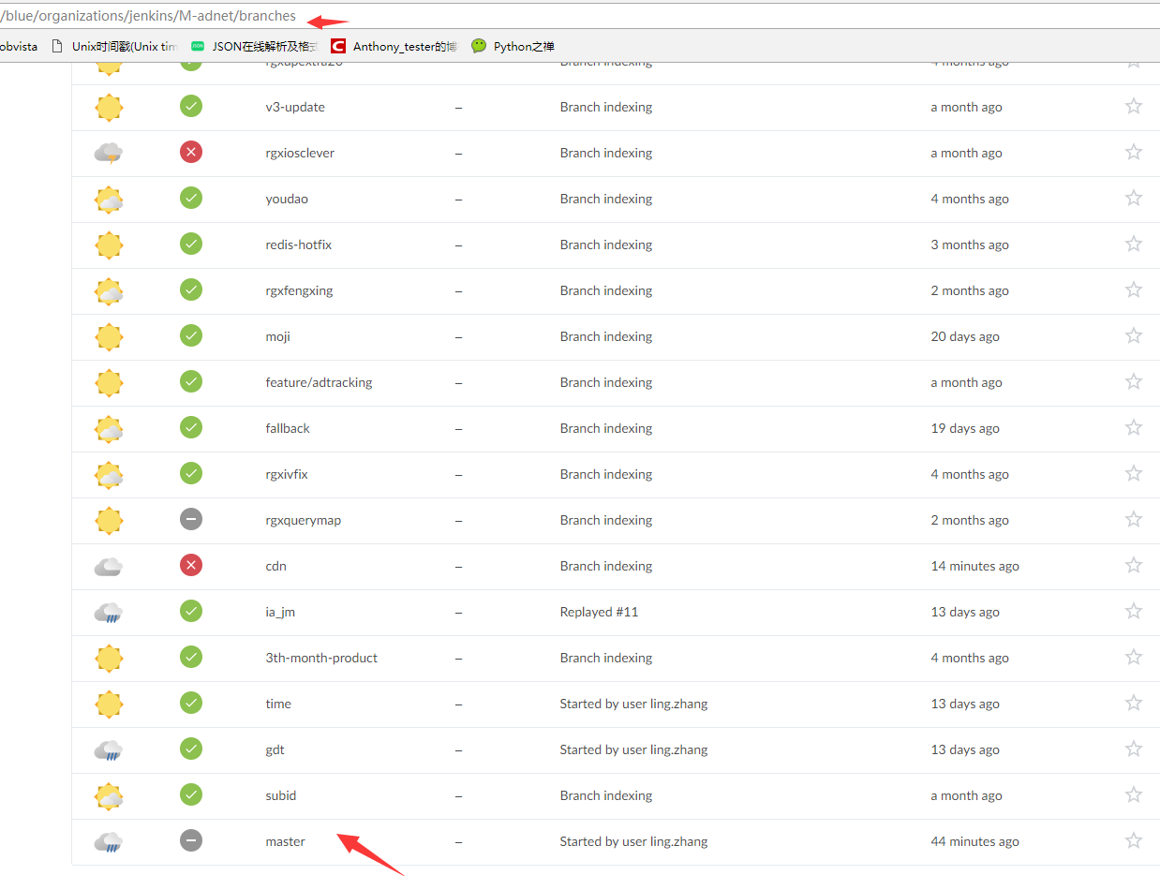Click the storm weather icon for rgxiosclever
The width and height of the screenshot is (1160, 890).
pos(109,153)
